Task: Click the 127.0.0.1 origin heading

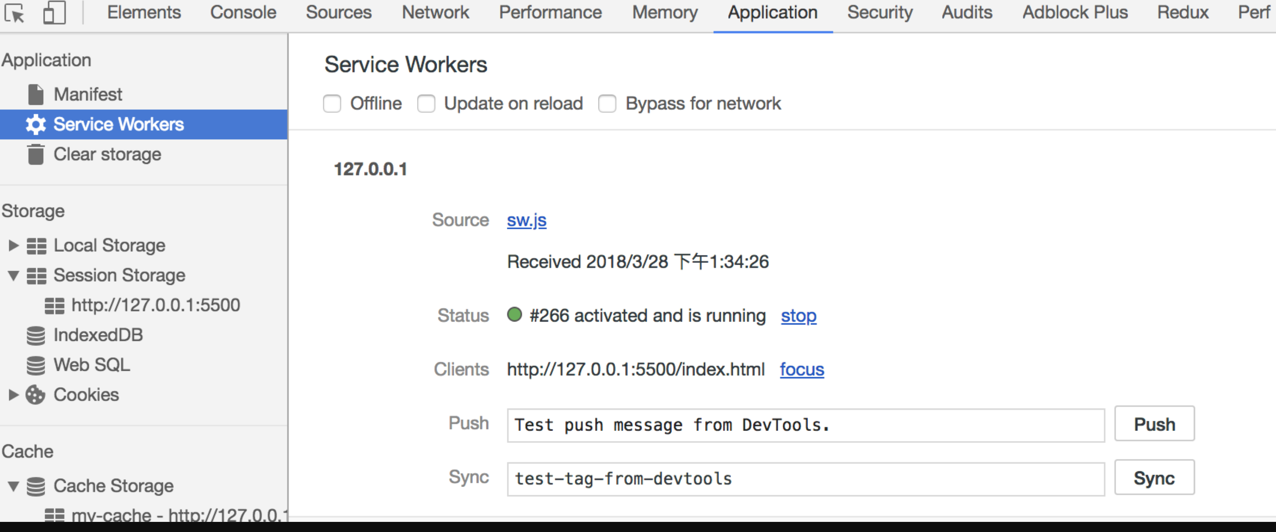Action: tap(370, 169)
